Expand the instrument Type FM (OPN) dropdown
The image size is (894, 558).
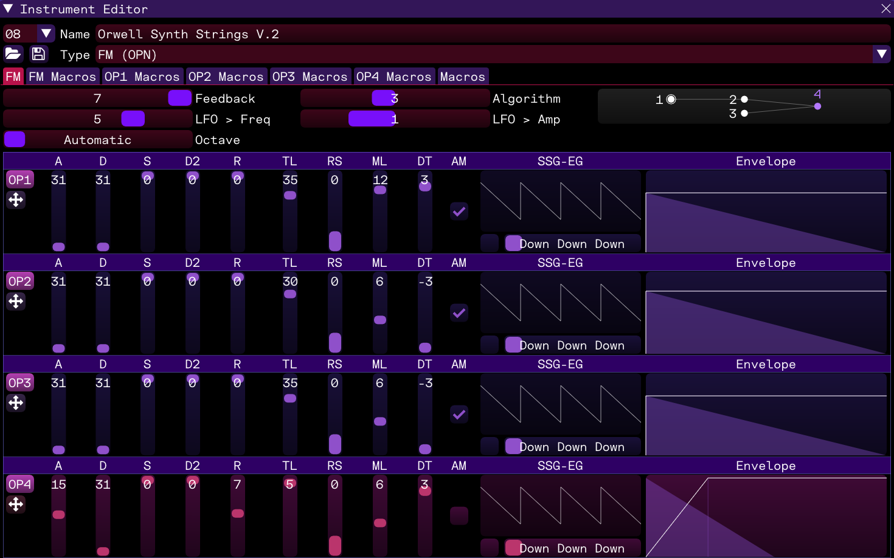pyautogui.click(x=881, y=55)
